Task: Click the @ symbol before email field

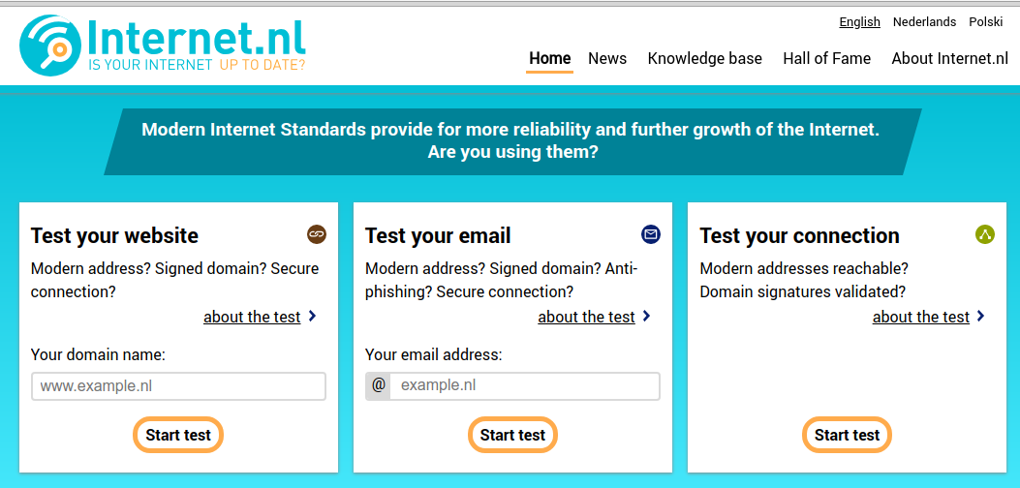Action: (378, 385)
